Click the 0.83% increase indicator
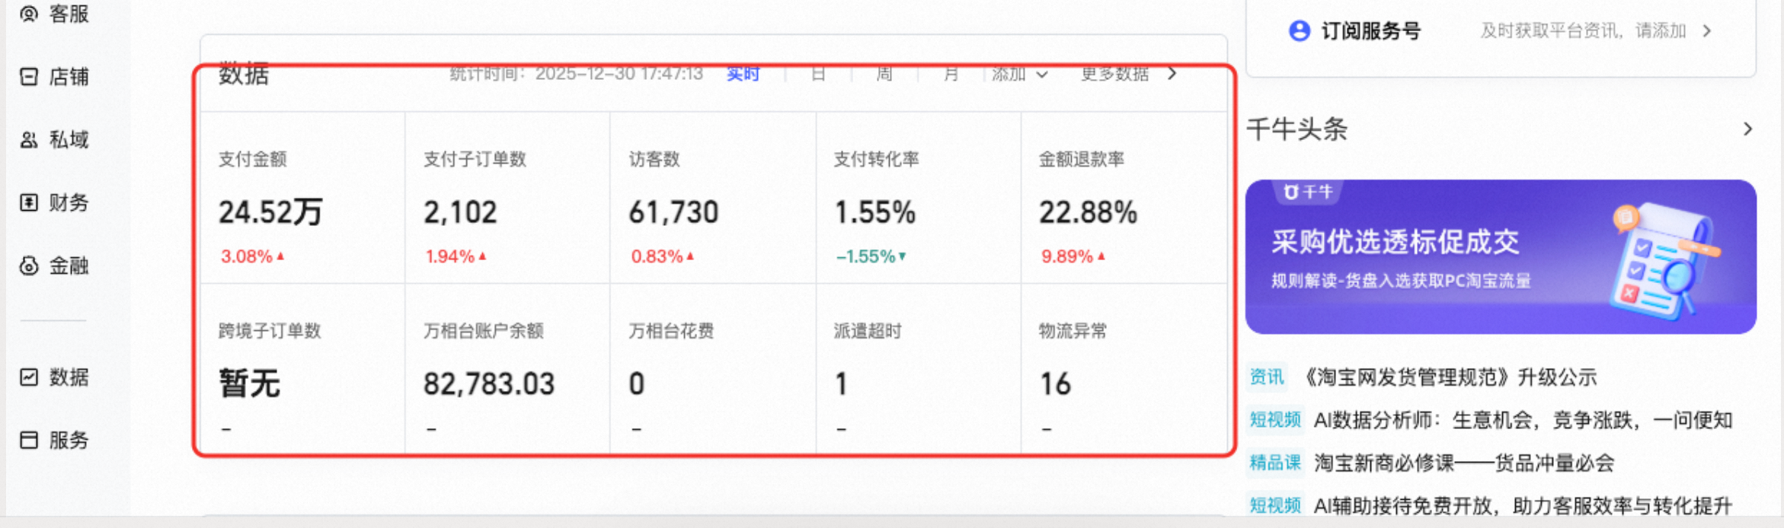The image size is (1784, 528). (662, 256)
